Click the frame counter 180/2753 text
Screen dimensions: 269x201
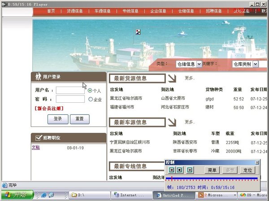click(186, 187)
